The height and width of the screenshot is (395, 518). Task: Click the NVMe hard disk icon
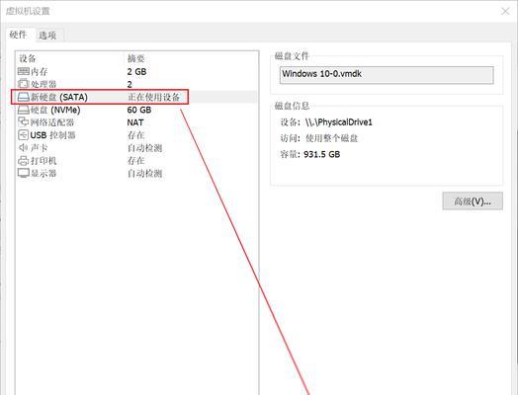tap(23, 110)
